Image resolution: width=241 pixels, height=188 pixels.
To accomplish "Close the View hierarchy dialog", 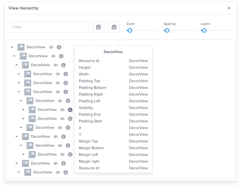I will 229,8.
